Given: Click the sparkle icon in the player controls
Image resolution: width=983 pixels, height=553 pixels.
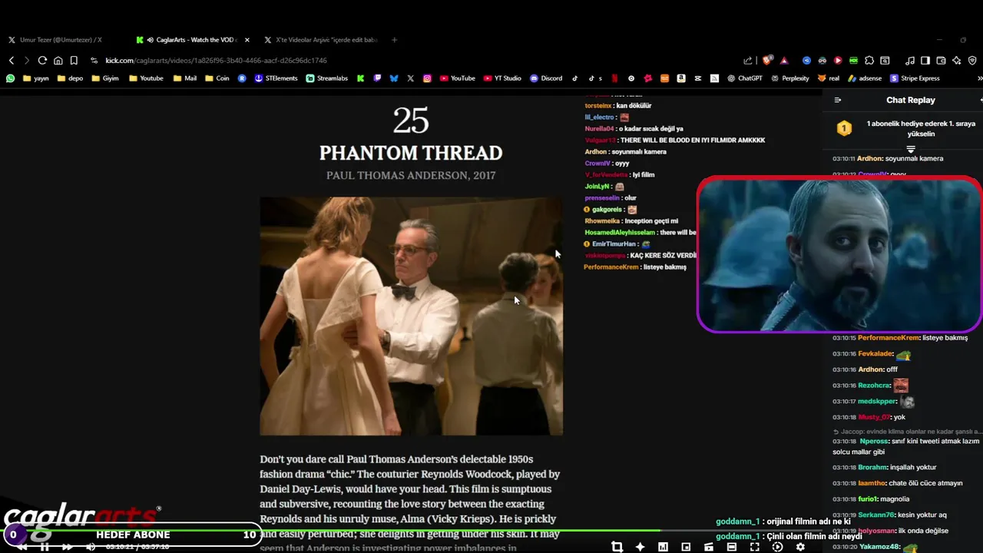Looking at the screenshot, I should tap(640, 547).
